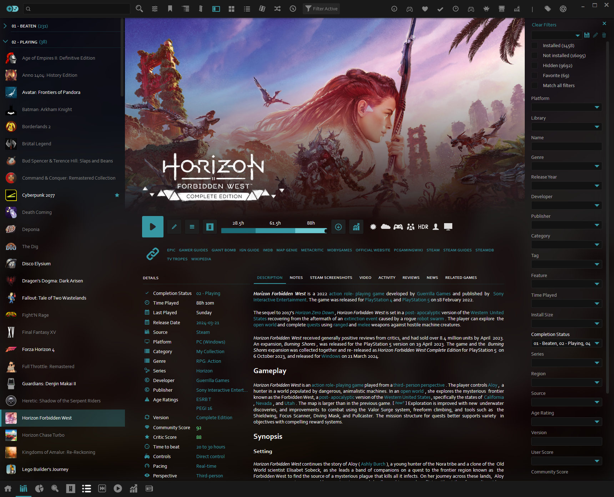Switch to the VIDEO tab
Viewport: 614px width, 497px height.
coord(365,278)
